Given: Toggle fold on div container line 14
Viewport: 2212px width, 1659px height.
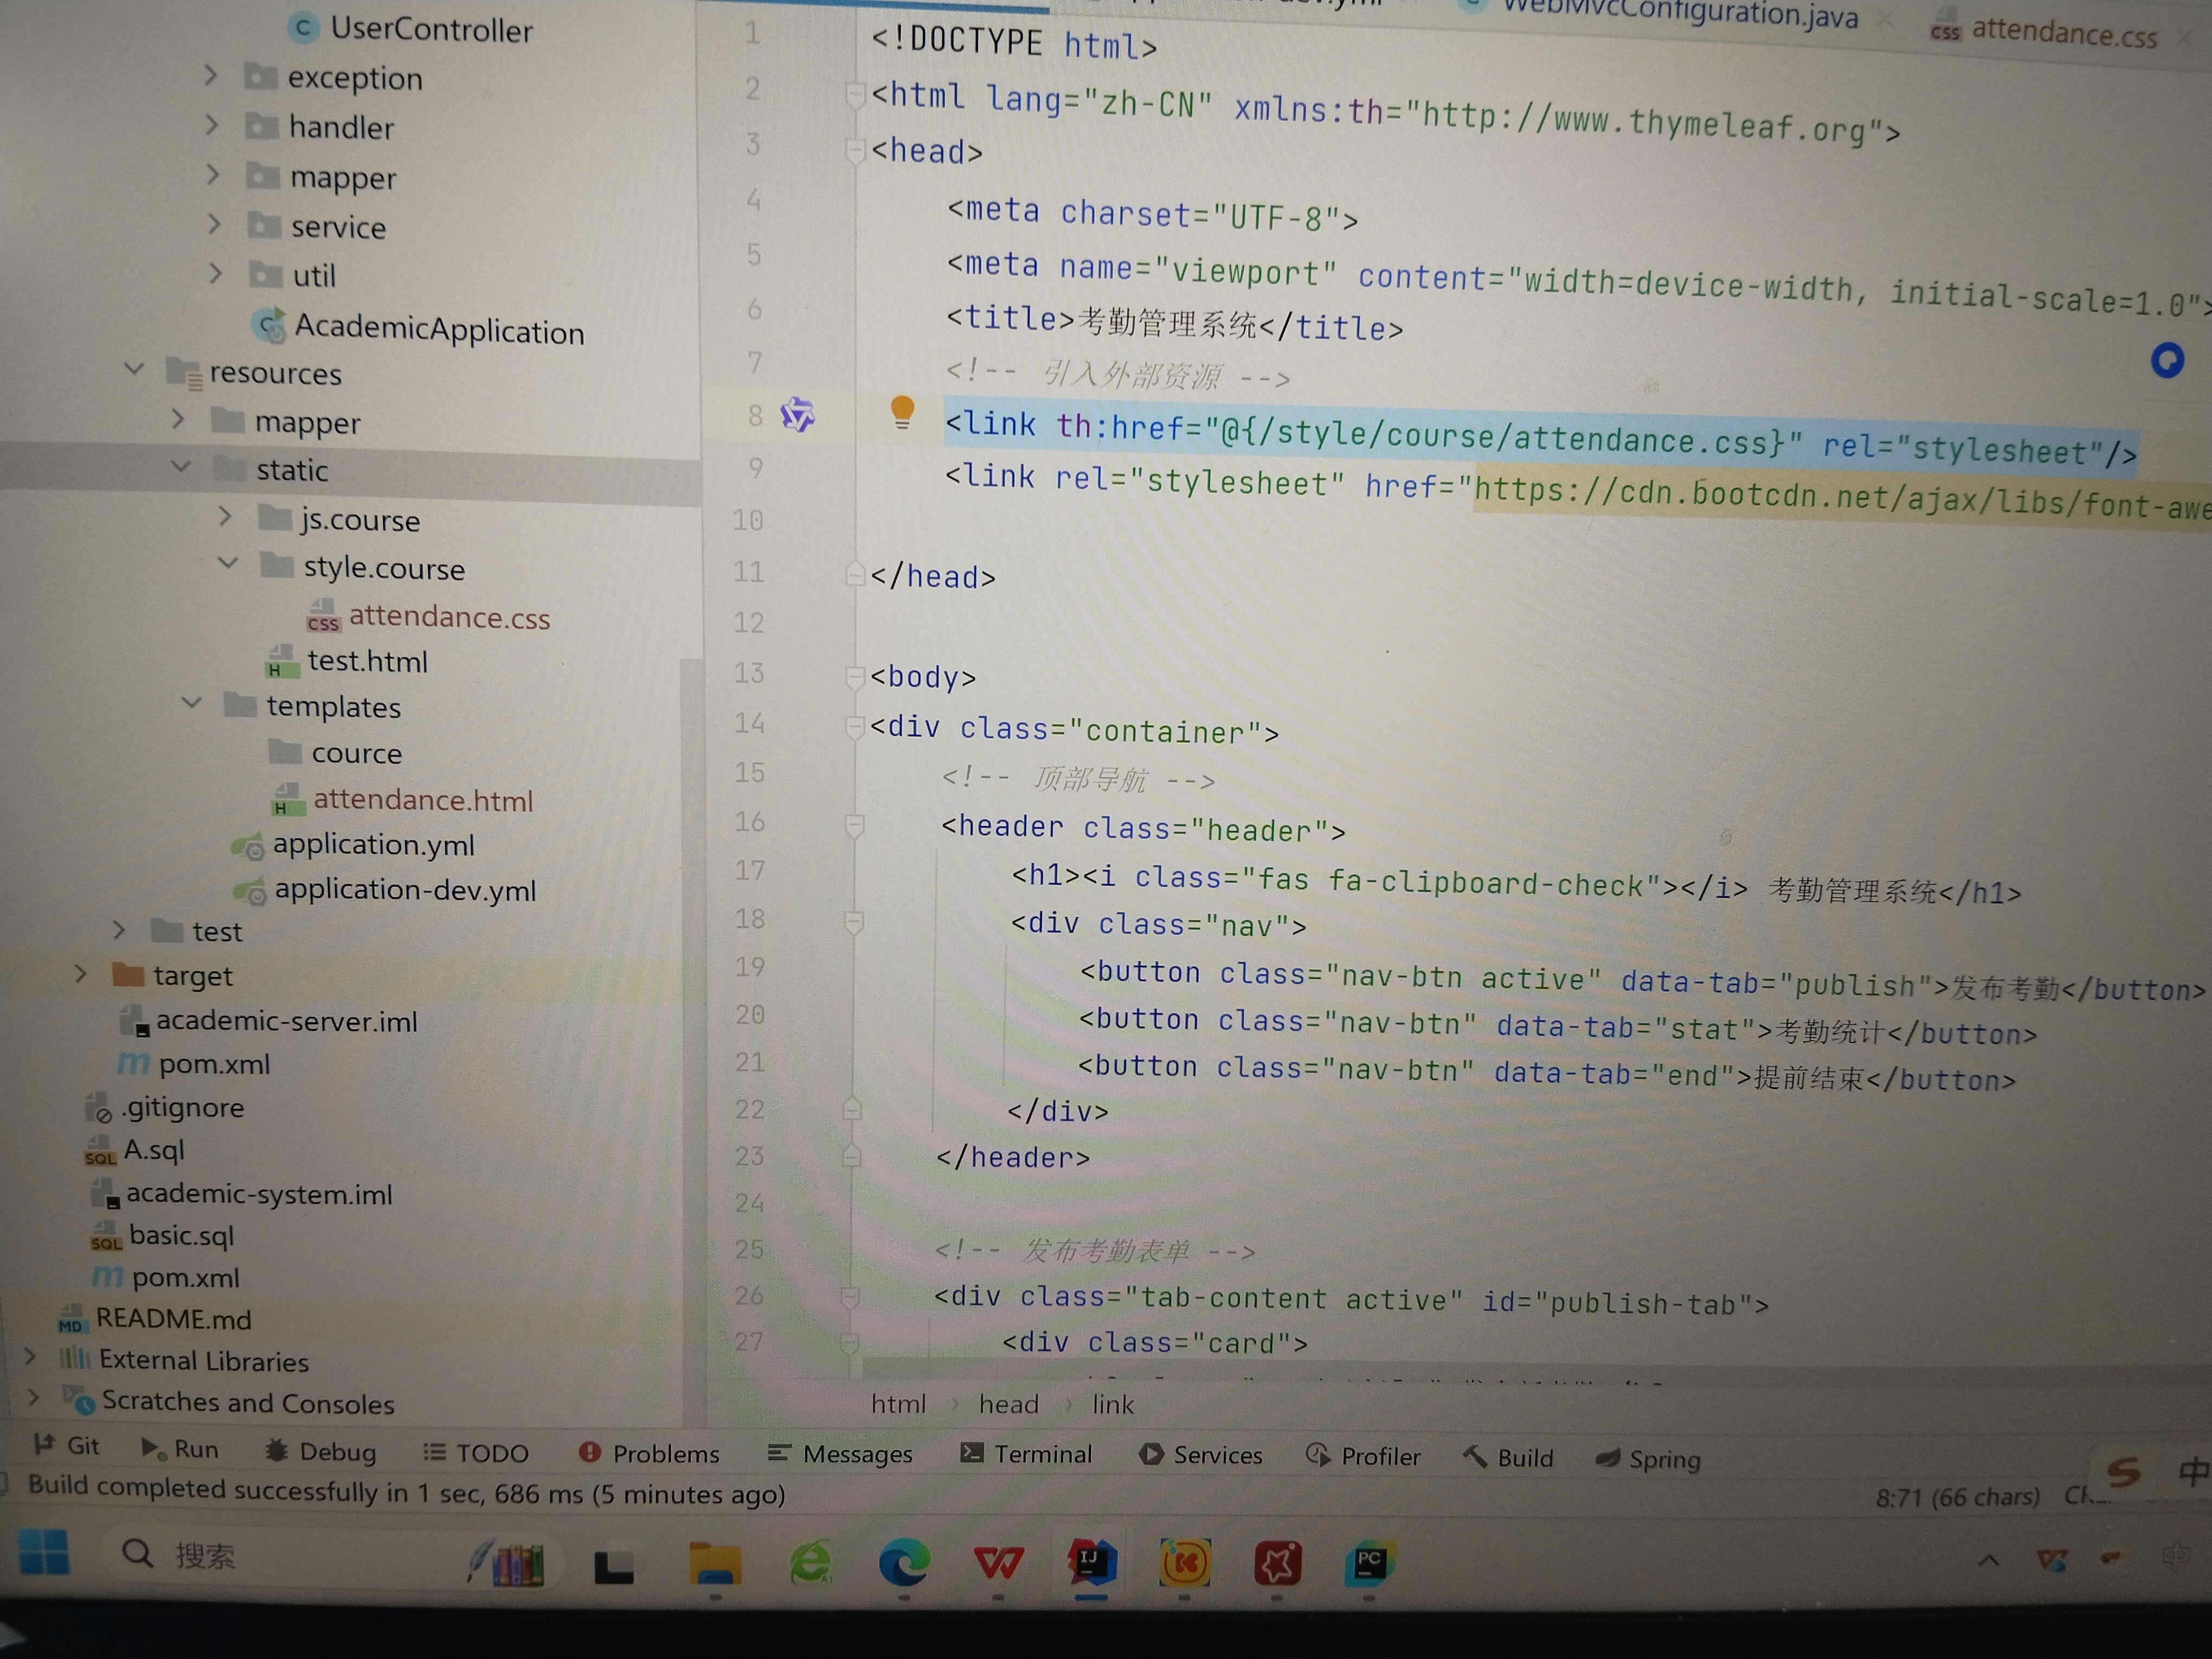Looking at the screenshot, I should [854, 727].
